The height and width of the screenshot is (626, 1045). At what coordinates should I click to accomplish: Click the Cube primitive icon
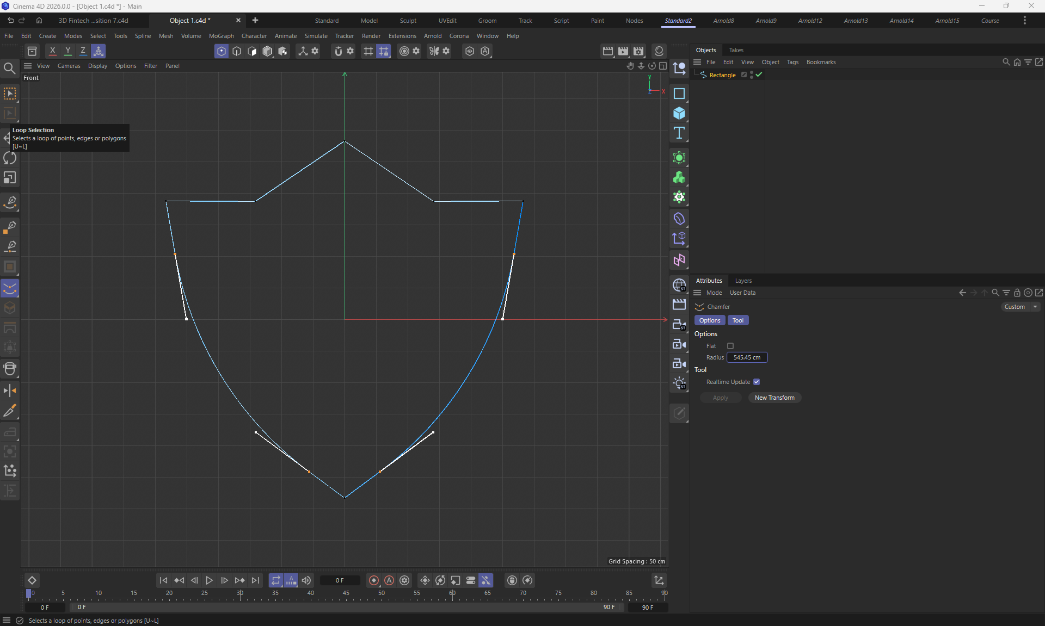[679, 113]
